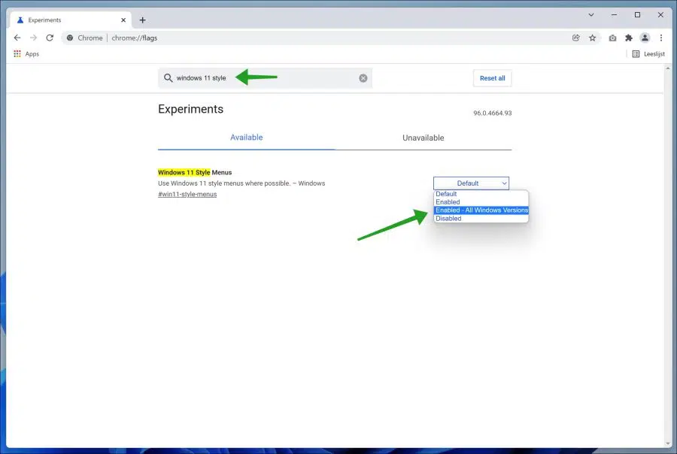The width and height of the screenshot is (677, 454).
Task: Open the profile avatar menu
Action: click(645, 38)
